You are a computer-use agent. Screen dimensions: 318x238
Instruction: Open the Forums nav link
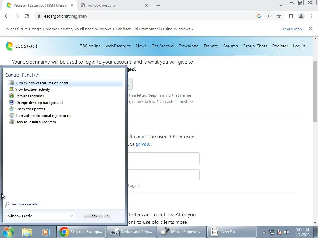point(230,46)
